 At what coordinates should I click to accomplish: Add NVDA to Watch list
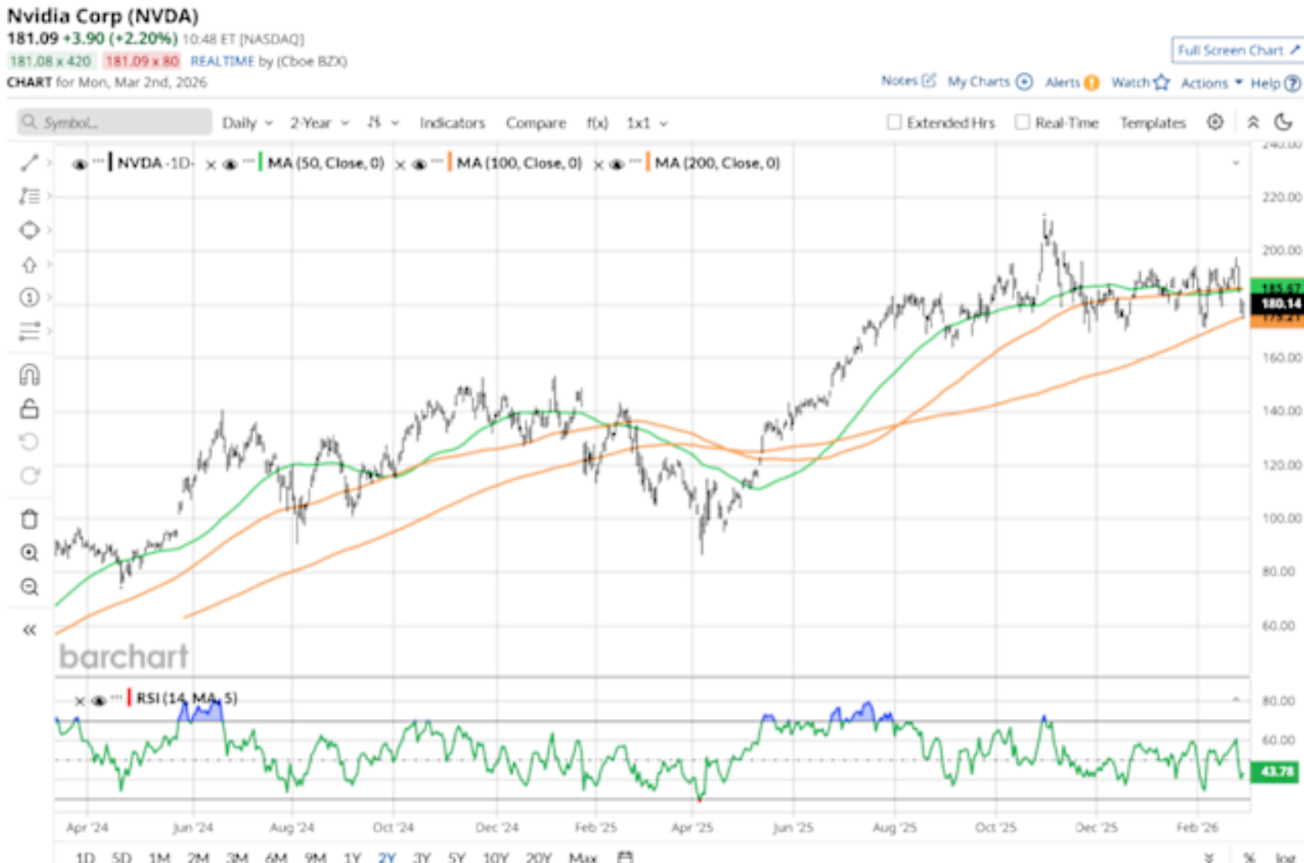coord(1140,82)
